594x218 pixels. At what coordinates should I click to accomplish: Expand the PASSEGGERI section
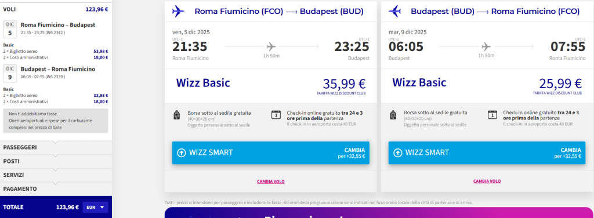tap(56, 147)
